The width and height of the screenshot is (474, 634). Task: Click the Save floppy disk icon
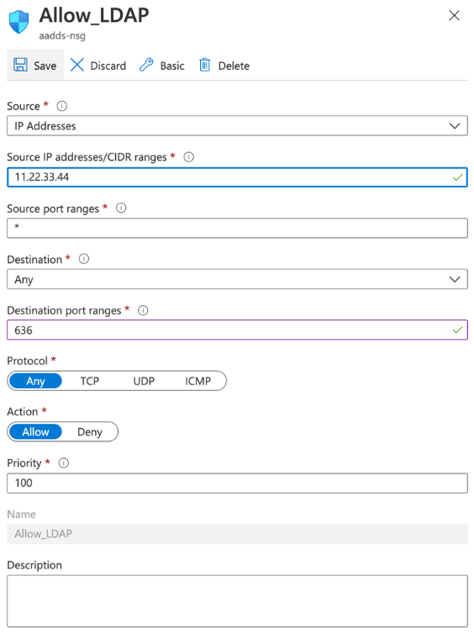pyautogui.click(x=20, y=65)
